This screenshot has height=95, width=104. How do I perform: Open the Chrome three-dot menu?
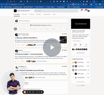[x=102, y=4]
